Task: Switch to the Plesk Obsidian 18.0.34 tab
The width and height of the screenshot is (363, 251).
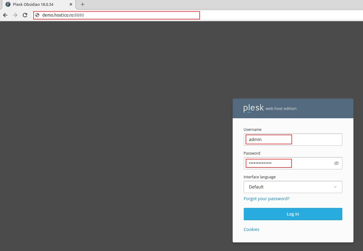Action: point(37,4)
